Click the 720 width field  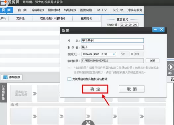coord(124,54)
